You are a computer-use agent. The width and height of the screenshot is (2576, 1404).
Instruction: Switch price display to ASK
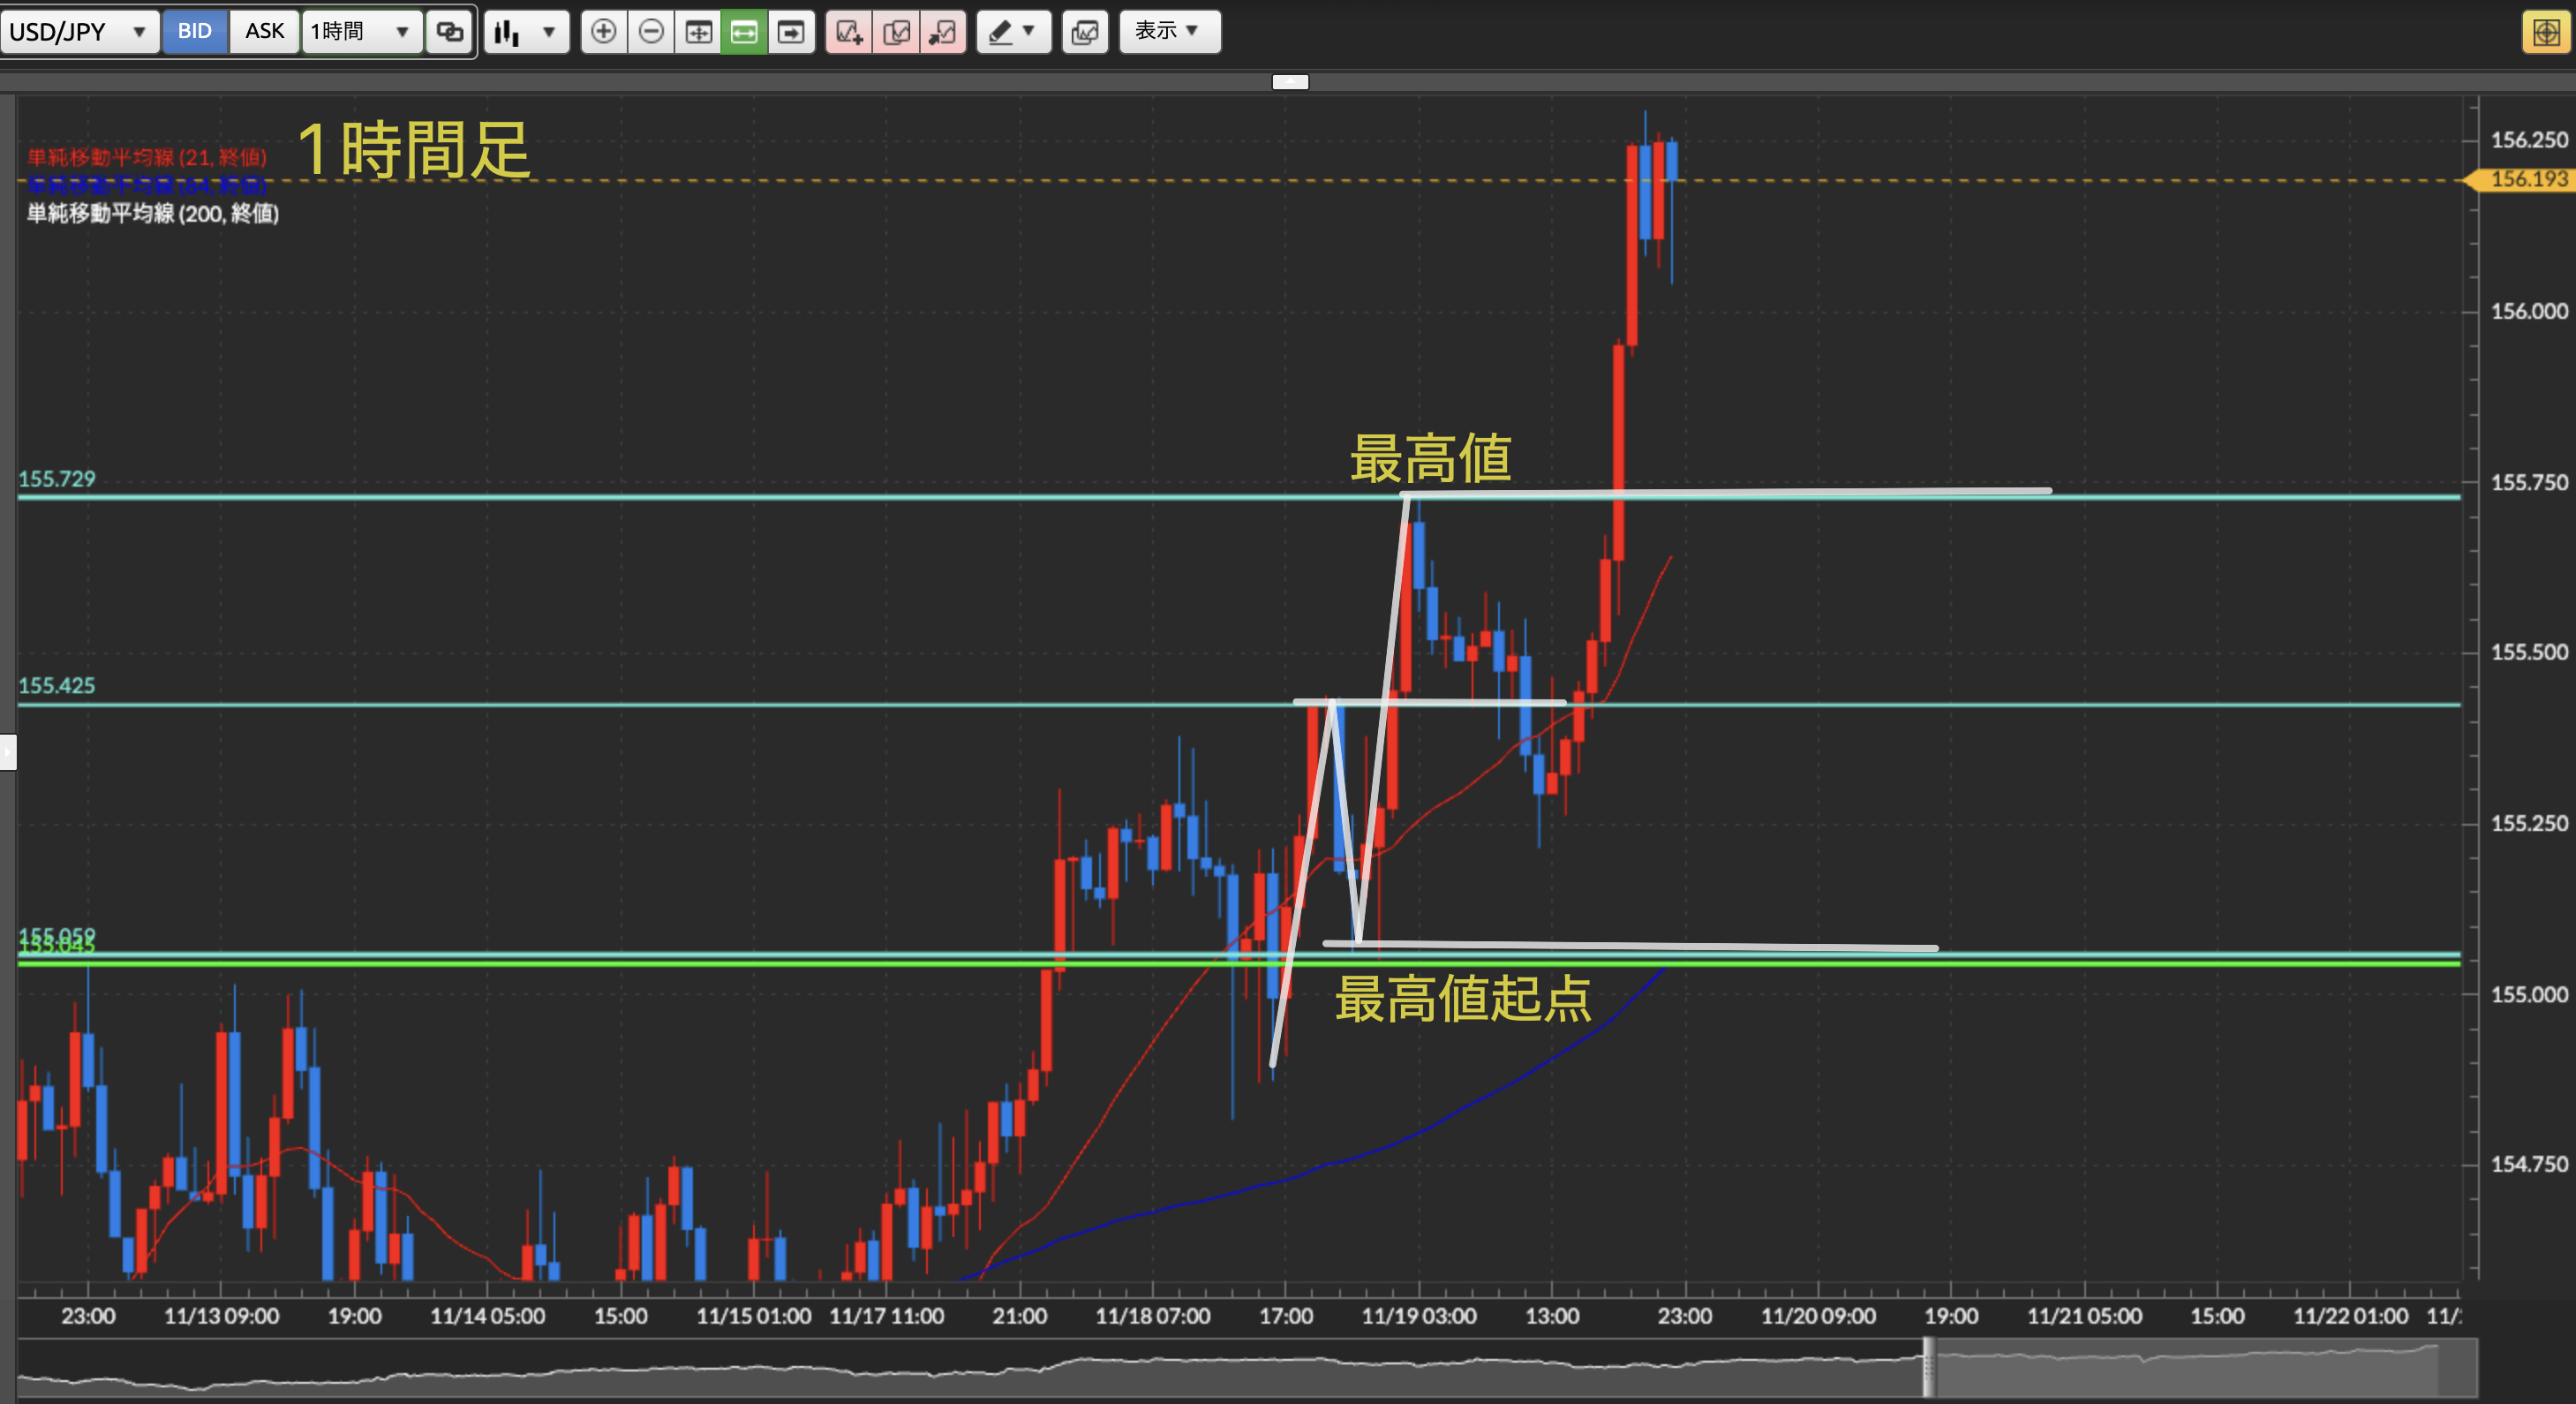click(264, 32)
